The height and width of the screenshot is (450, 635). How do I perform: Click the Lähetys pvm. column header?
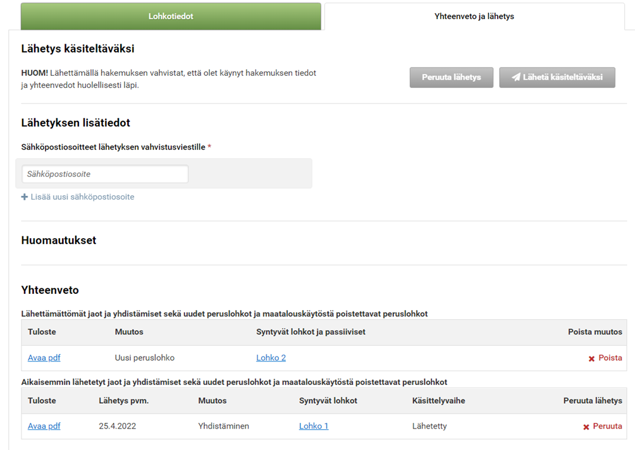[123, 401]
